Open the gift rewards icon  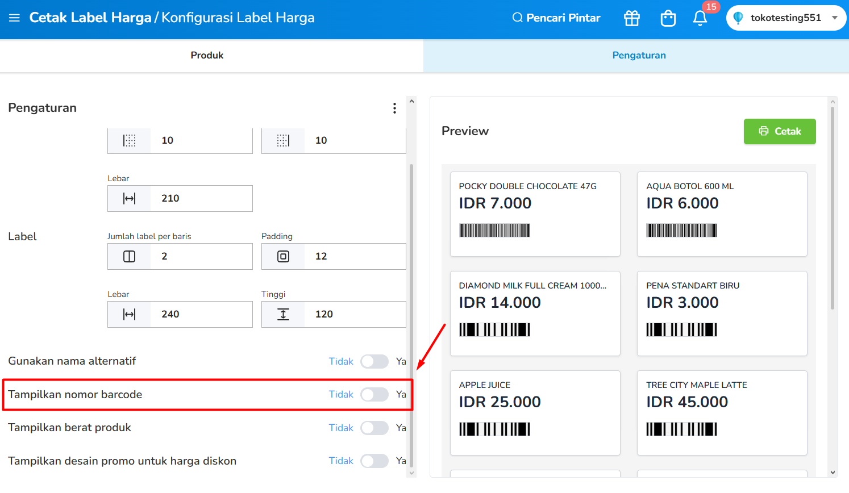coord(632,18)
